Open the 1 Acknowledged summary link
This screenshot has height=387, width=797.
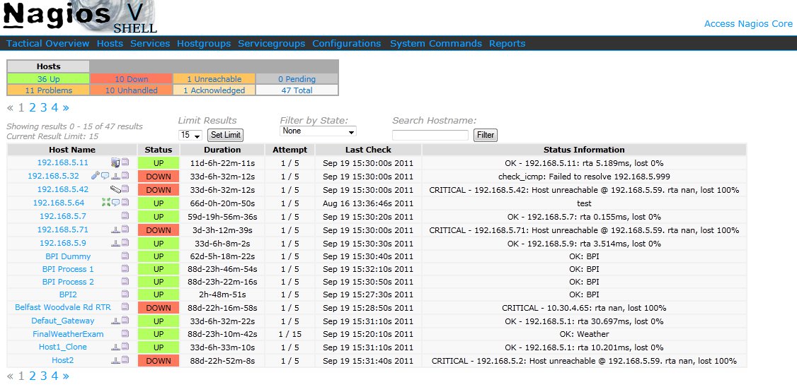point(214,90)
